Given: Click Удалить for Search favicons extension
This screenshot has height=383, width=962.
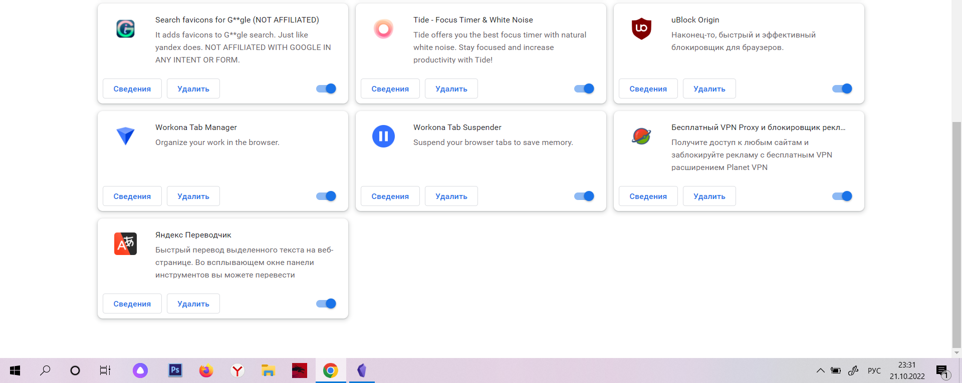Looking at the screenshot, I should click(193, 88).
